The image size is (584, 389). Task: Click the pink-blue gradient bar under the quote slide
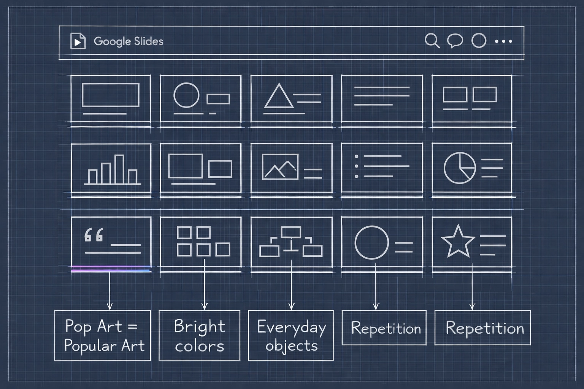pyautogui.click(x=111, y=269)
